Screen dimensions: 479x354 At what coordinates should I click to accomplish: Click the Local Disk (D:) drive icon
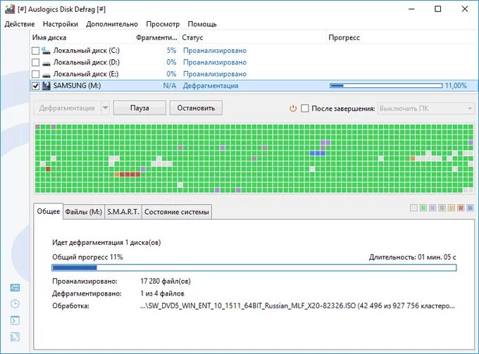point(46,63)
